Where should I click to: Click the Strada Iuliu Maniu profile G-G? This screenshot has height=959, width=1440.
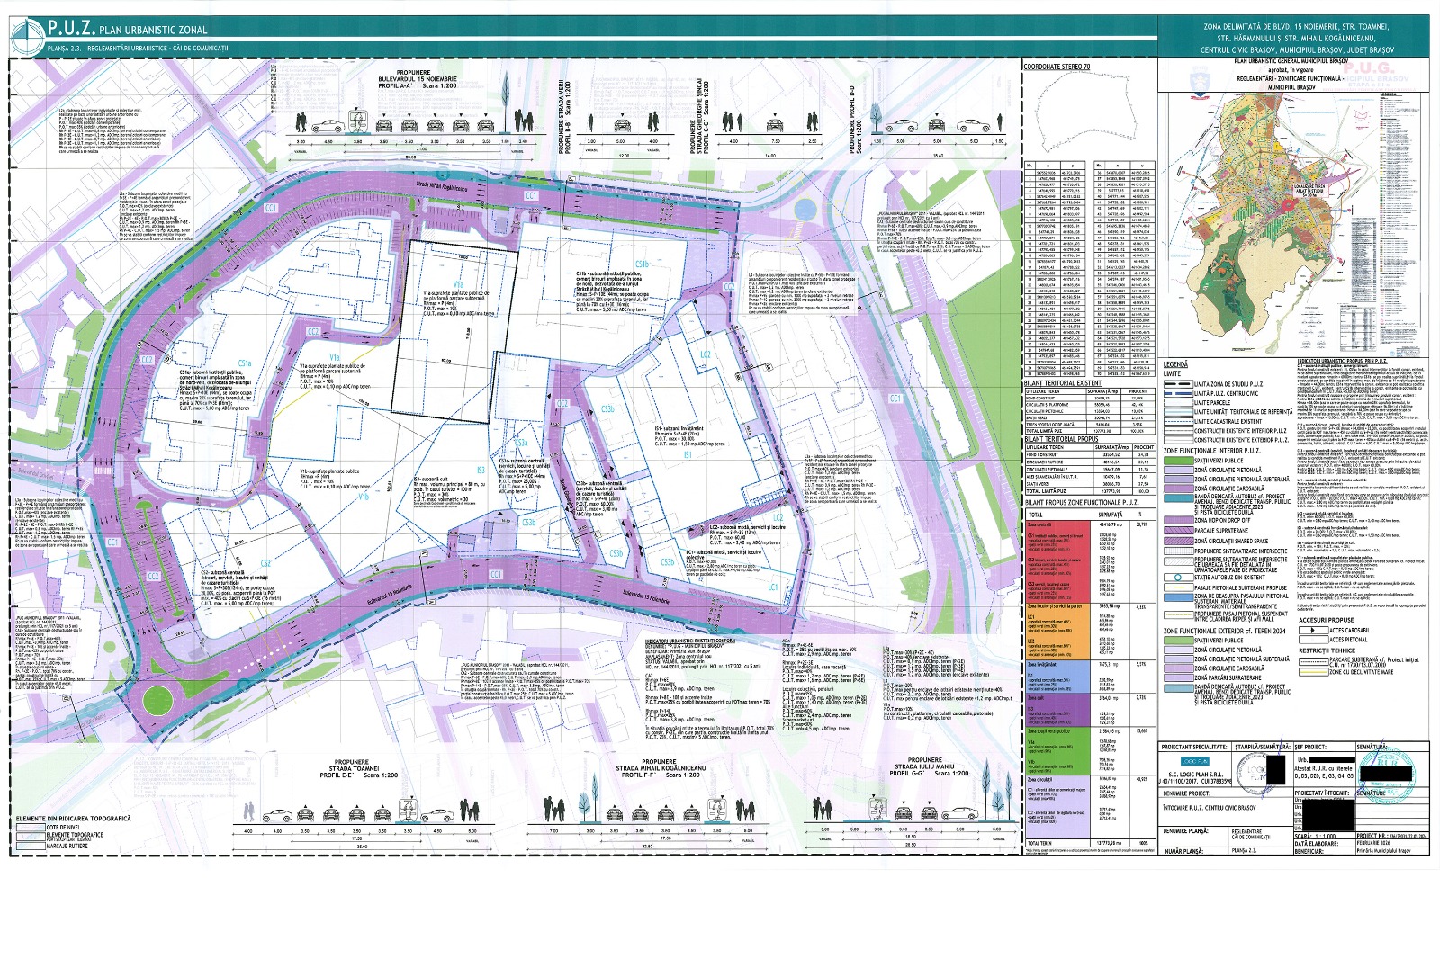[910, 804]
